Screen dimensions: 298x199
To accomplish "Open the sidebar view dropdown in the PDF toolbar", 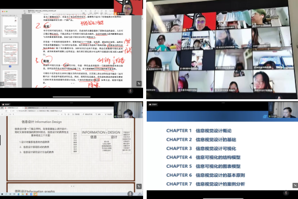I will pos(25,11).
